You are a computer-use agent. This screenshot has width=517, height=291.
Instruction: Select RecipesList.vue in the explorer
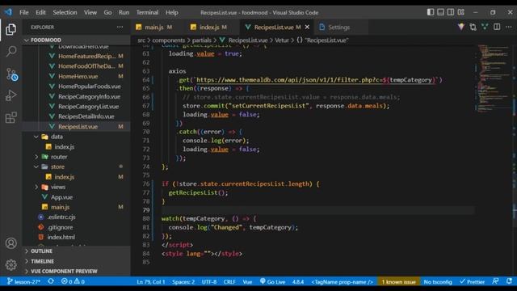coord(78,127)
